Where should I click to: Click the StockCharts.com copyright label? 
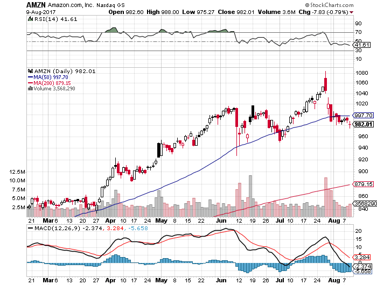pos(330,5)
